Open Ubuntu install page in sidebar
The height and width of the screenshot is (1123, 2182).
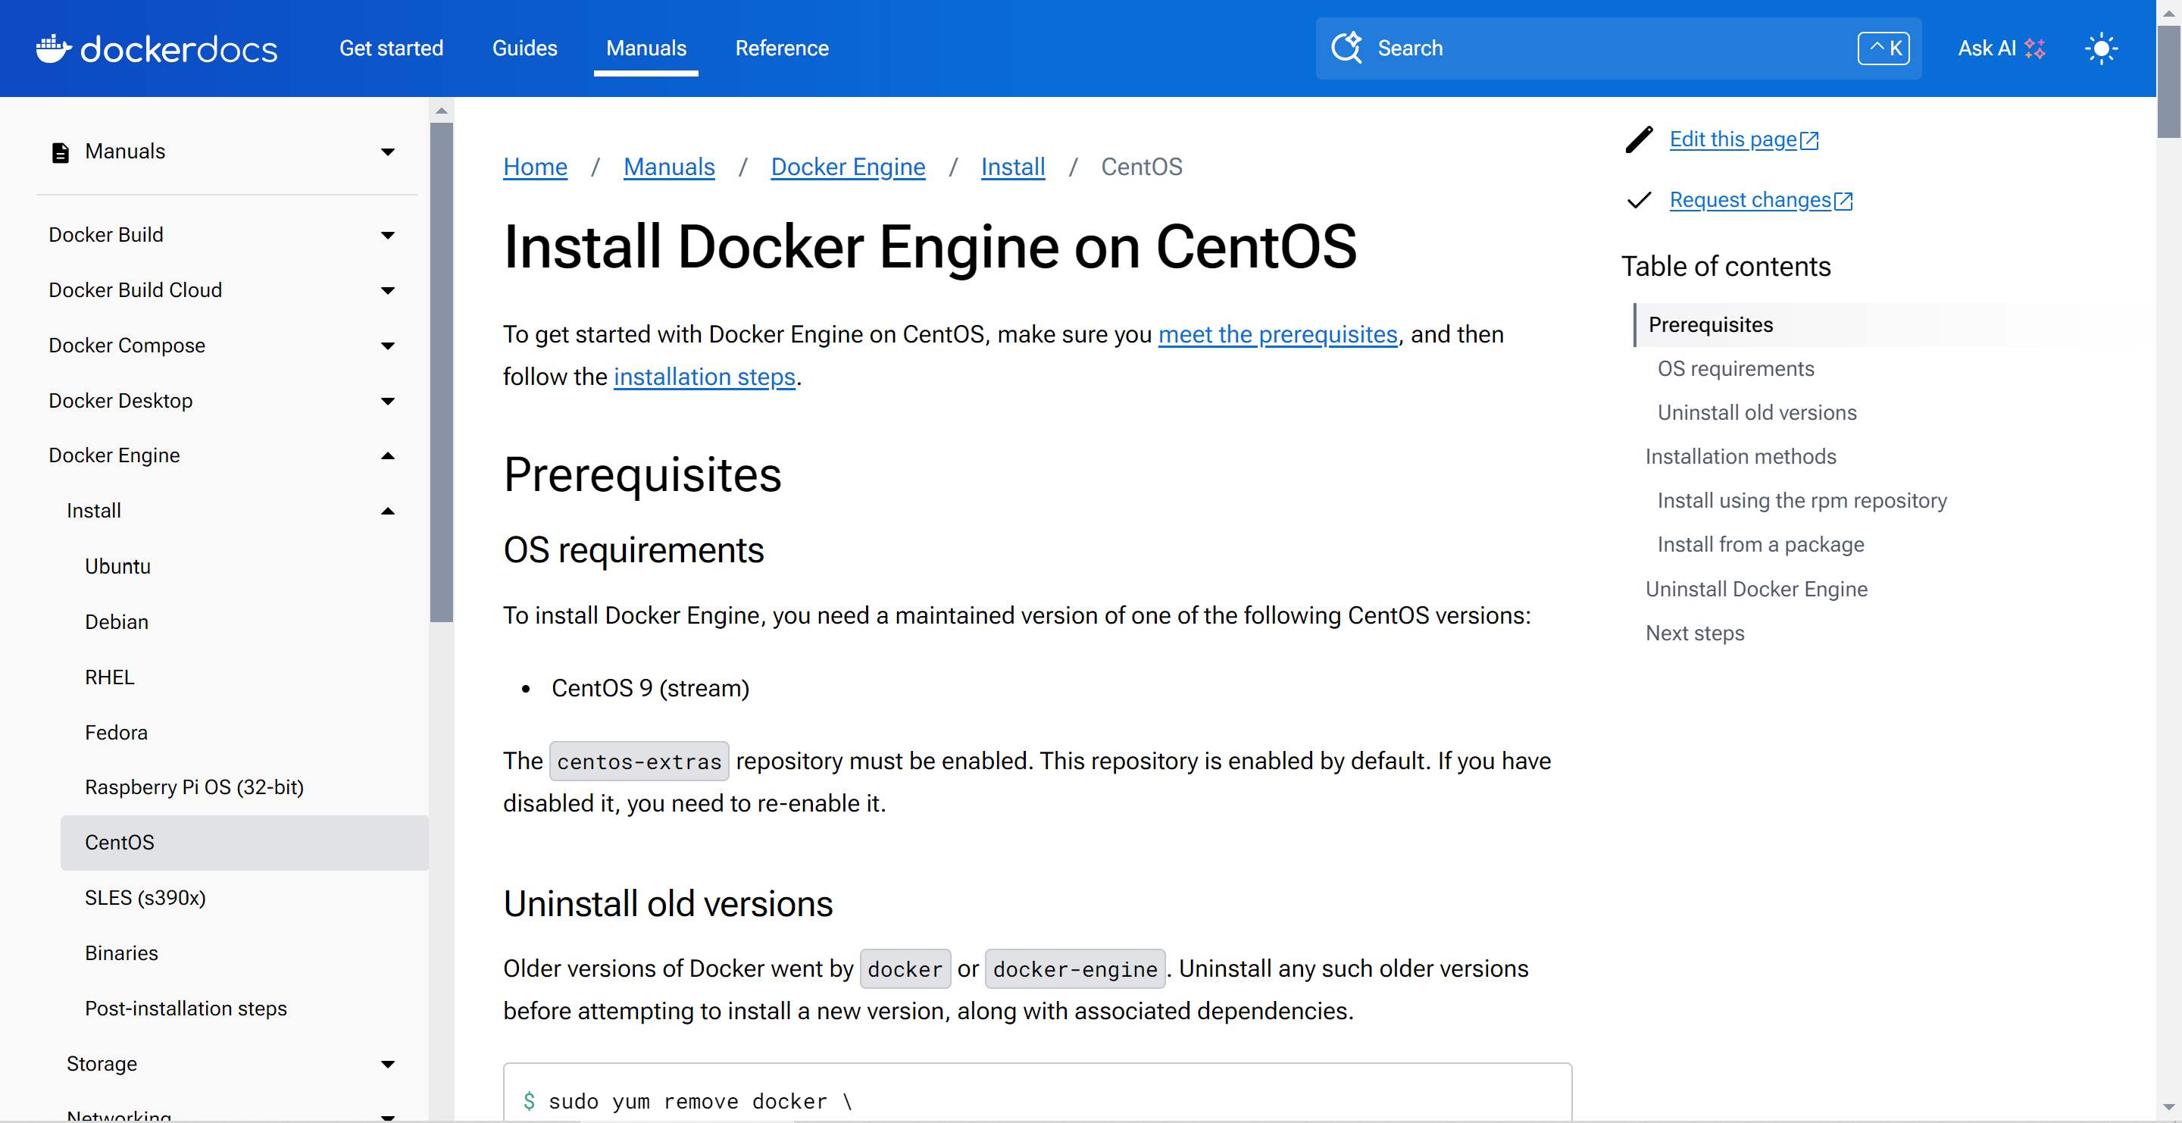(117, 567)
